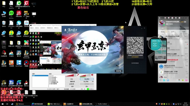This screenshot has height=106, width=190.
Task: Switch to the 消息 tab in QQ
Action: coord(184,32)
